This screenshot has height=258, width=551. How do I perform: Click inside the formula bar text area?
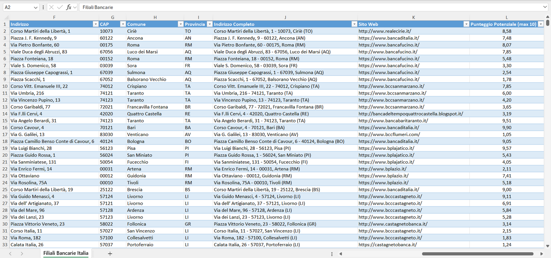click(153, 7)
